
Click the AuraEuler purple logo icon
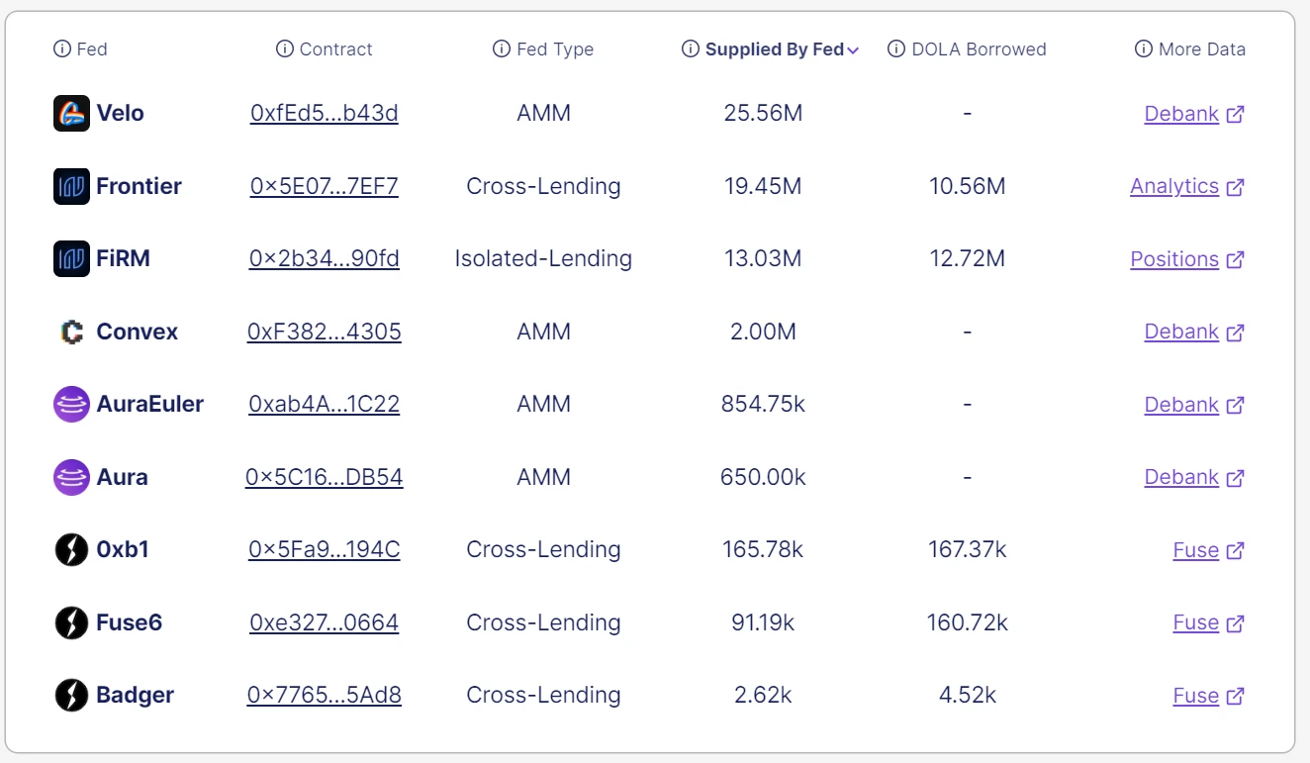71,405
